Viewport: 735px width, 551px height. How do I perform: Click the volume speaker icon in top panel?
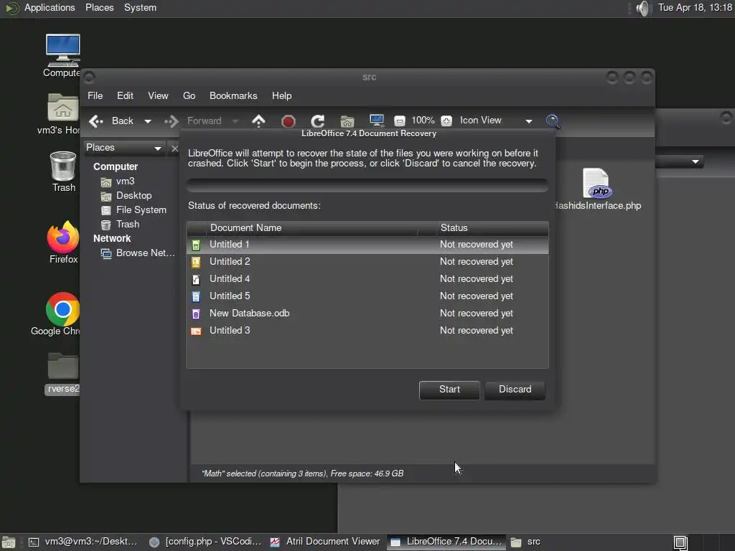[644, 8]
